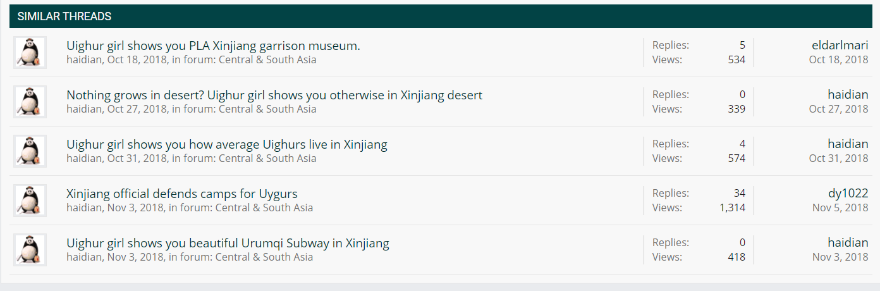Open thread 'Nothing grows in desert?'
Viewport: 880px width, 291px height.
(x=274, y=95)
